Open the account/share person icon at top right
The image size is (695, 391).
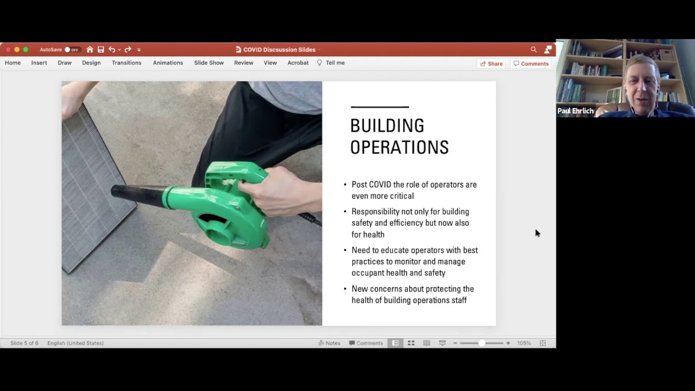coord(548,49)
